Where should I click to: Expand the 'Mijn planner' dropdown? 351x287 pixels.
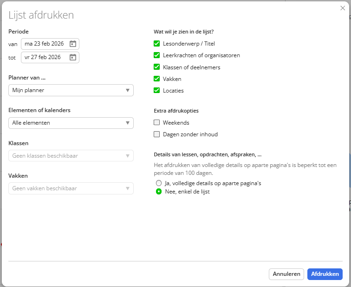[71, 90]
